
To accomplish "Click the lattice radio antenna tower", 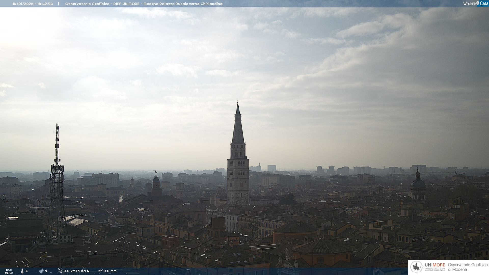I will pos(57,178).
